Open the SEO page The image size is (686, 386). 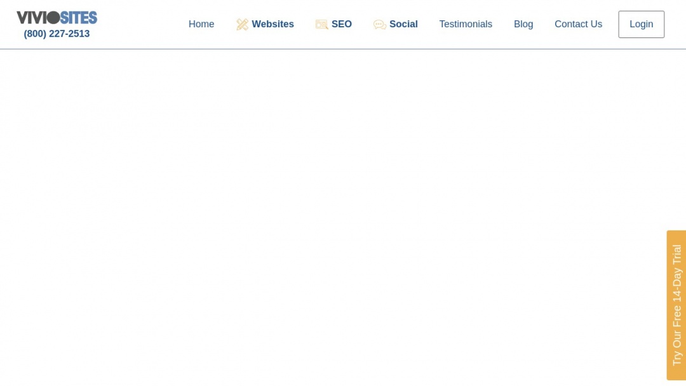pyautogui.click(x=342, y=24)
